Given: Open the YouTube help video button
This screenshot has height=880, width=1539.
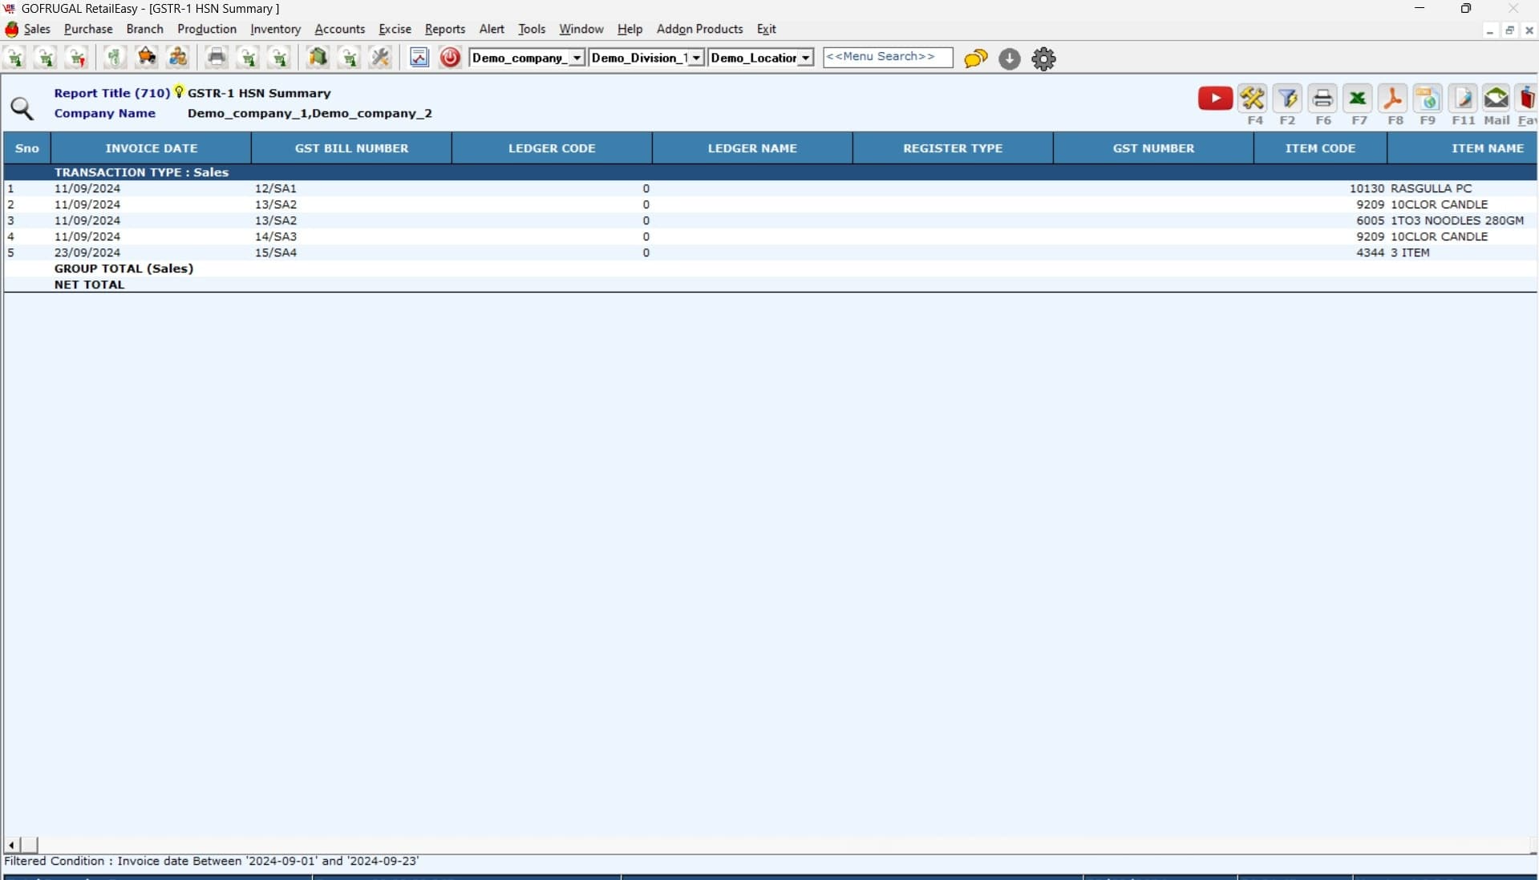Looking at the screenshot, I should click(1215, 99).
